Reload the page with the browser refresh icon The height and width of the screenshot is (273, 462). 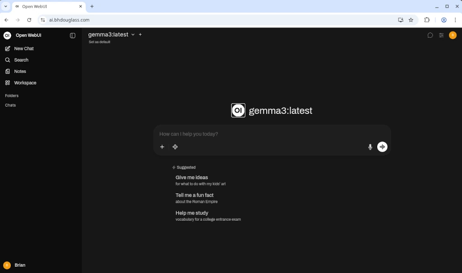click(x=29, y=20)
